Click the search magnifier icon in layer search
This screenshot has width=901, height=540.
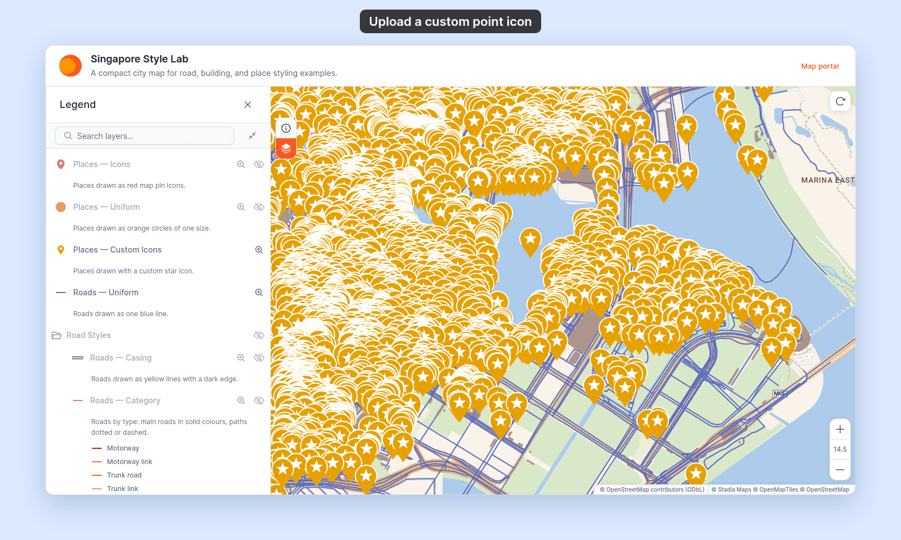[68, 136]
